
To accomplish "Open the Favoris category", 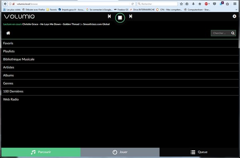I will [120, 43].
